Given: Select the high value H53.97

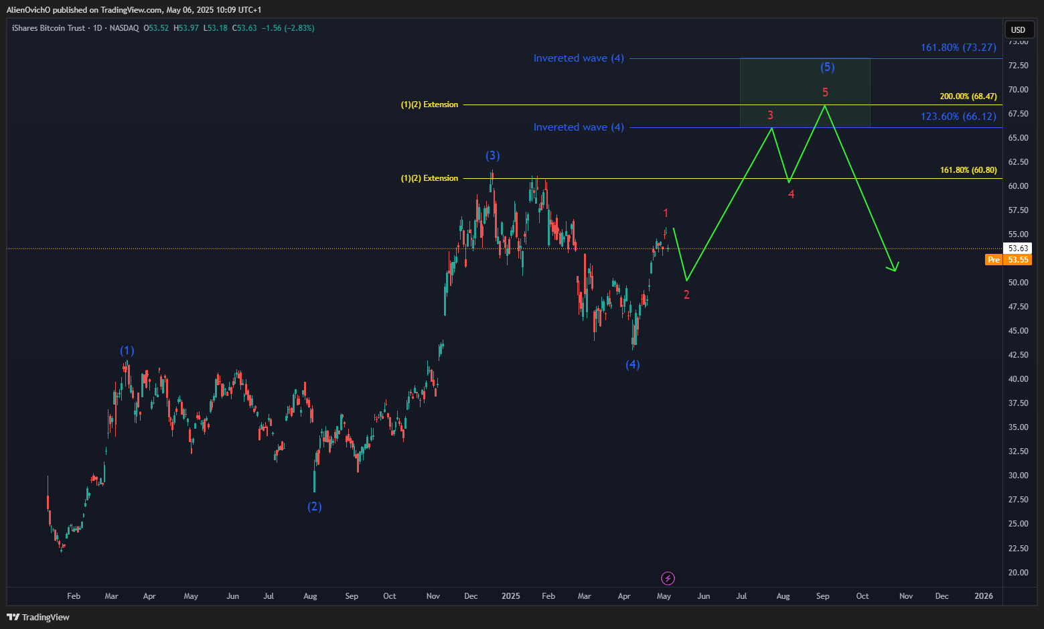Looking at the screenshot, I should tap(186, 28).
